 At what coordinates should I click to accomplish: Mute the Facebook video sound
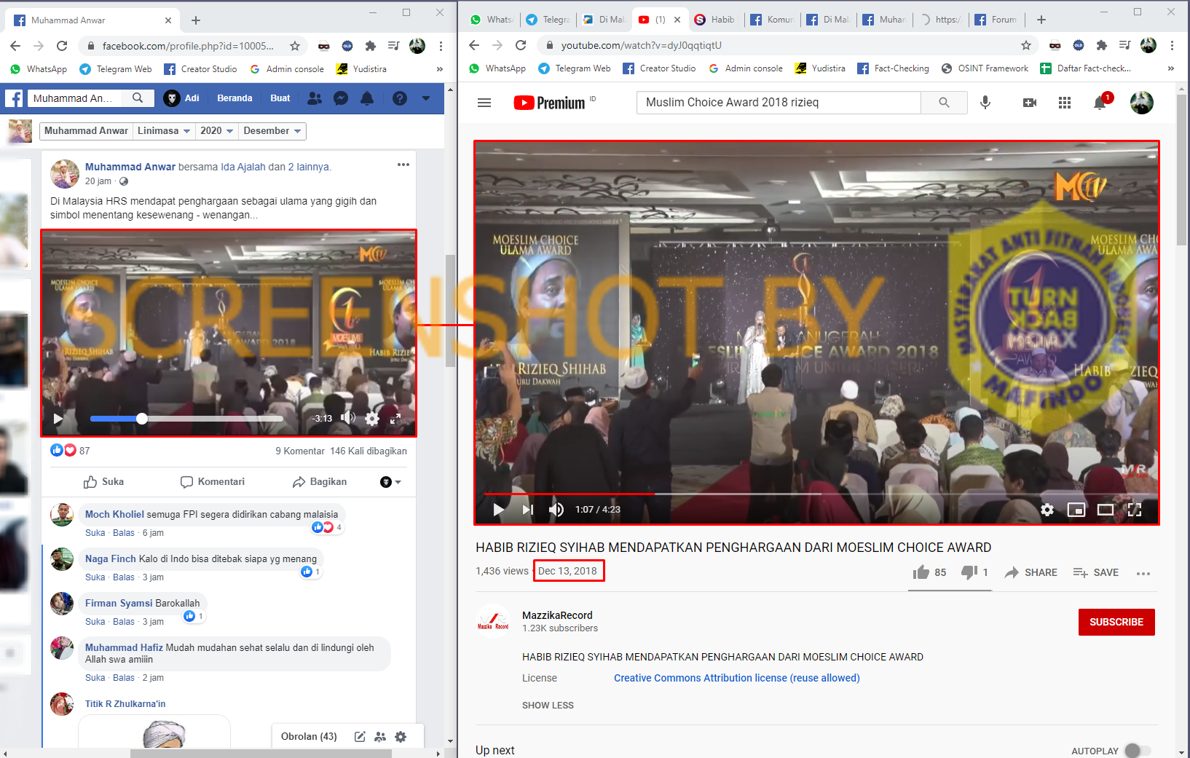click(348, 418)
